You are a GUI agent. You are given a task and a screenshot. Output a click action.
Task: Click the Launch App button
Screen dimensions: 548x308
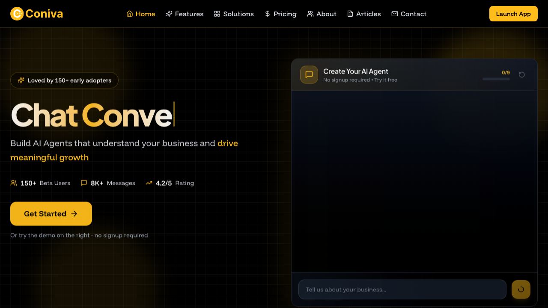tap(513, 14)
